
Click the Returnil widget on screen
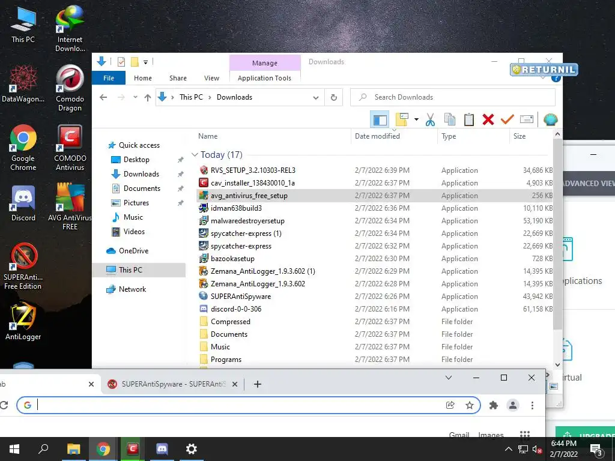pos(544,70)
